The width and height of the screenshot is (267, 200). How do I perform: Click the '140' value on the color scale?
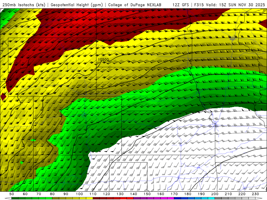point(134,194)
